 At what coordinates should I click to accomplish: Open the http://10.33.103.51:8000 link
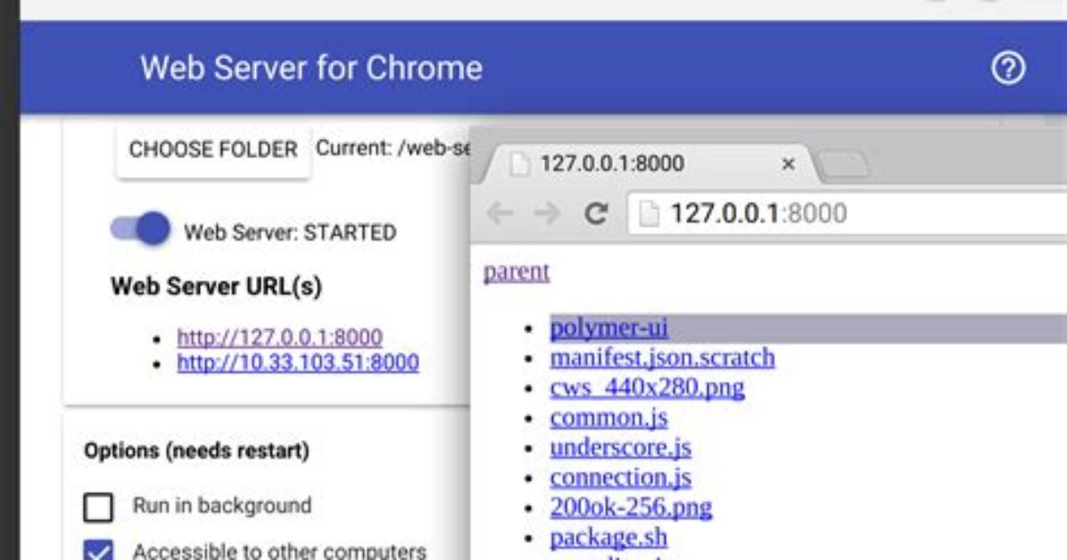(298, 362)
